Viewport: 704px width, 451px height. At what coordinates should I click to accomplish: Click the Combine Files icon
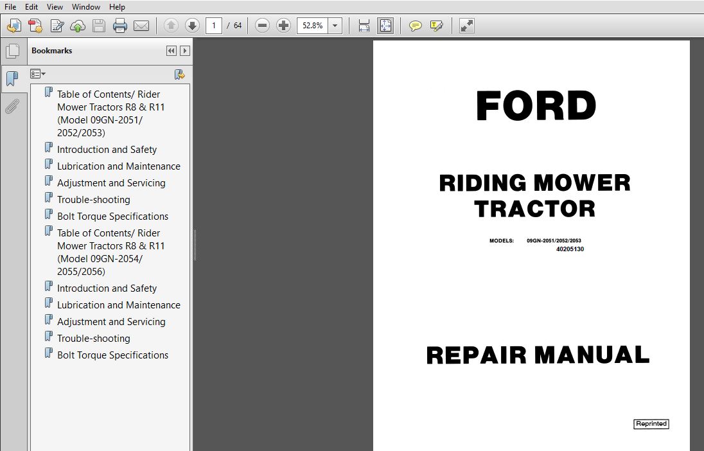click(35, 26)
